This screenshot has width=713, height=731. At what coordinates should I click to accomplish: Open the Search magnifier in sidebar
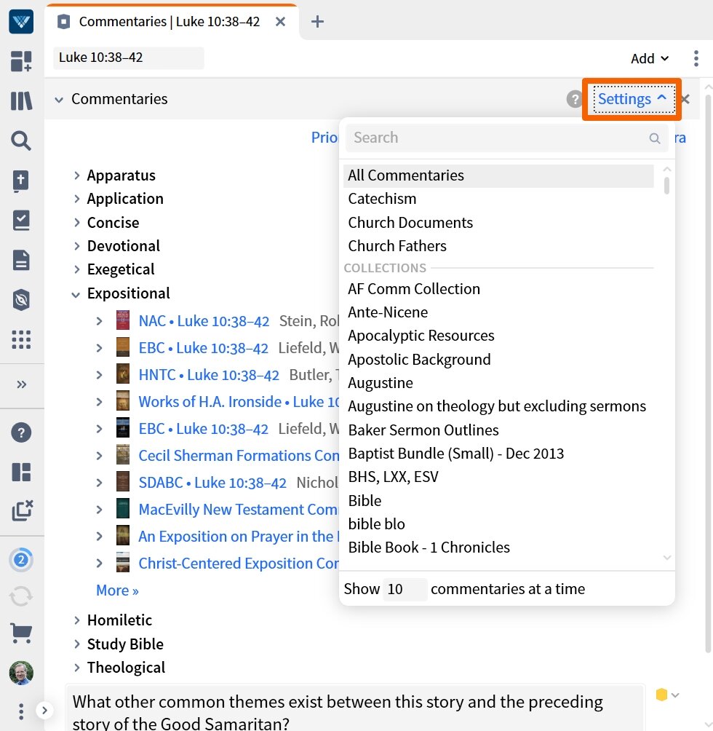coord(21,141)
